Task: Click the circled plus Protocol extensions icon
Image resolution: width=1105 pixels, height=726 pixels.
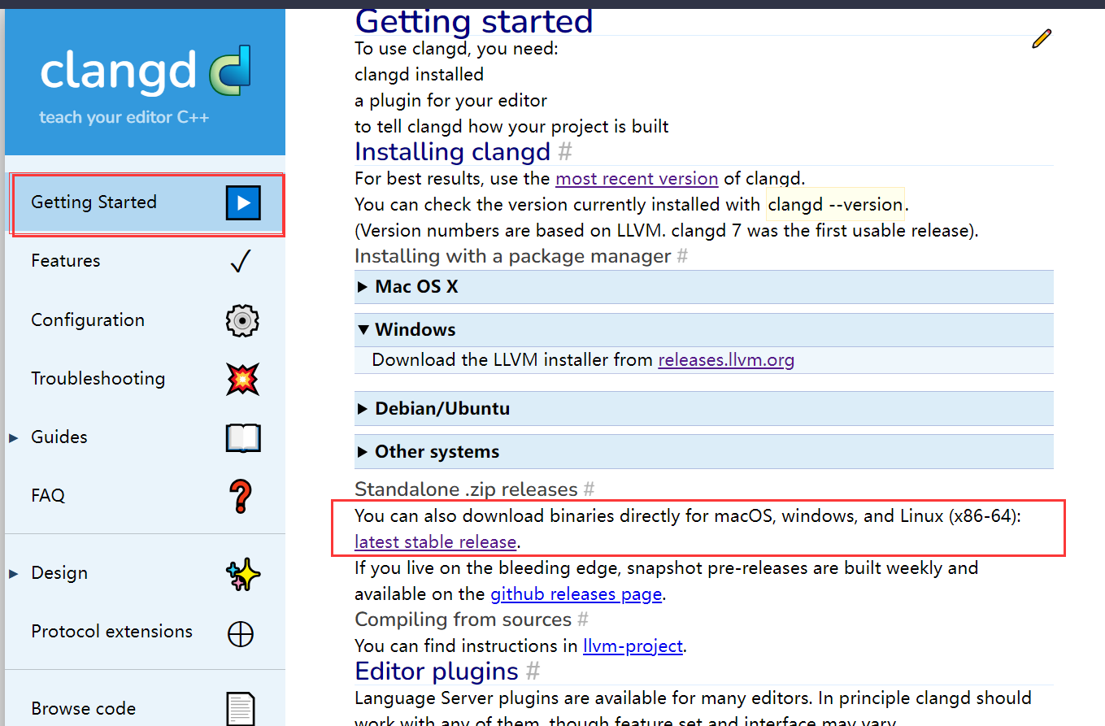Action: click(x=241, y=633)
